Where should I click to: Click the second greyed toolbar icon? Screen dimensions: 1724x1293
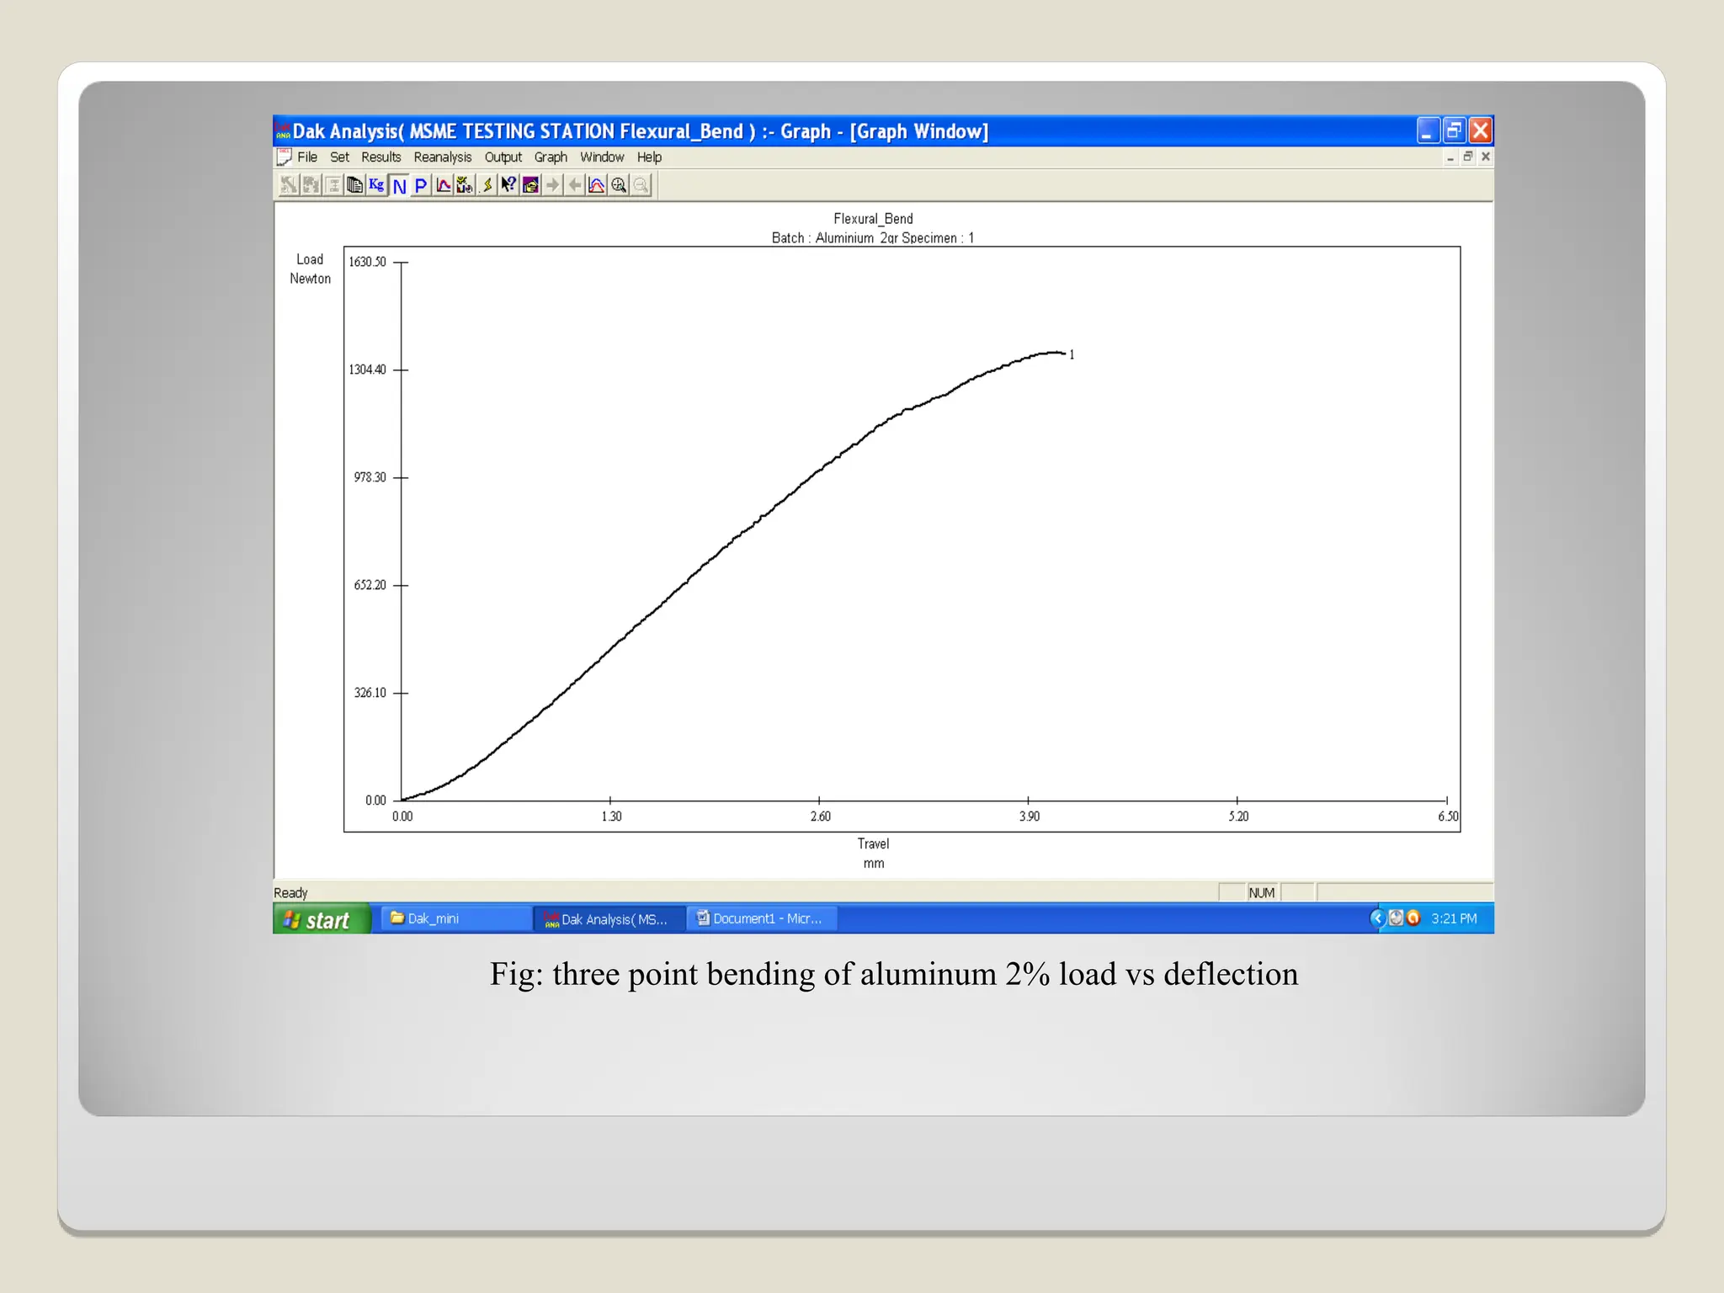[x=311, y=185]
